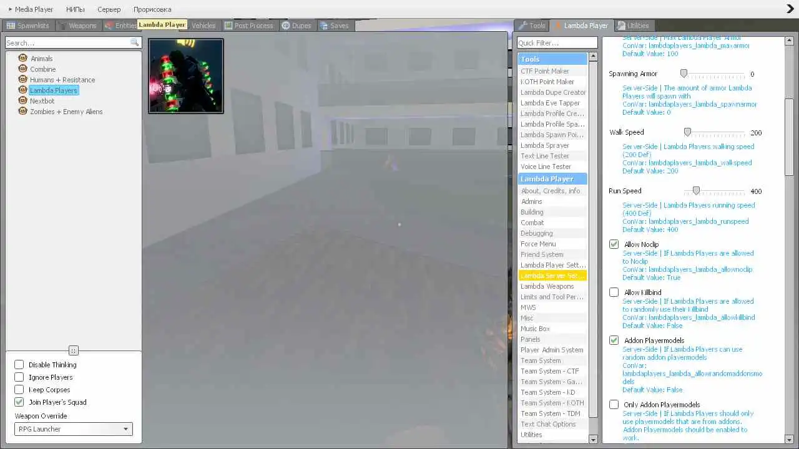This screenshot has width=799, height=449.
Task: Open the Прорисовка menu
Action: [152, 9]
